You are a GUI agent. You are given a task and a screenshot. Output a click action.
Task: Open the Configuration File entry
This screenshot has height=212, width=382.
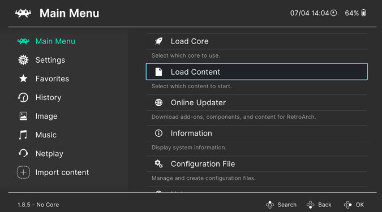coord(257,164)
